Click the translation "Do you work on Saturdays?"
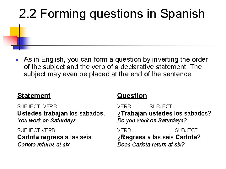 pos(152,120)
